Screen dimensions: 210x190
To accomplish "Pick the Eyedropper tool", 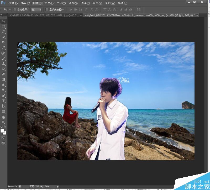I will coord(3,48).
